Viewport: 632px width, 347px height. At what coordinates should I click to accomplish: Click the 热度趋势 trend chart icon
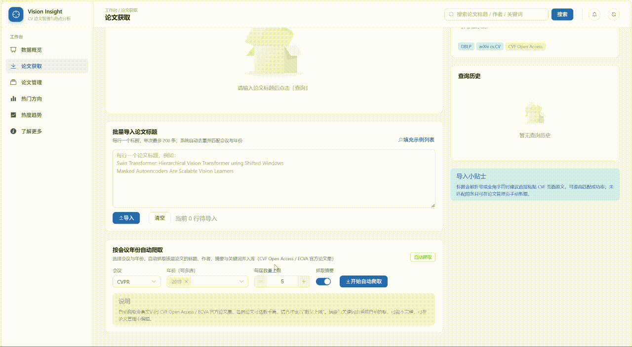[x=13, y=115]
